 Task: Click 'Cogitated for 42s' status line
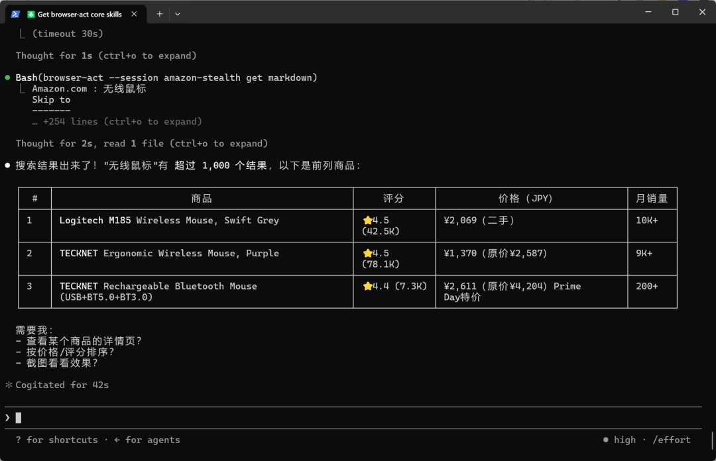(x=62, y=385)
